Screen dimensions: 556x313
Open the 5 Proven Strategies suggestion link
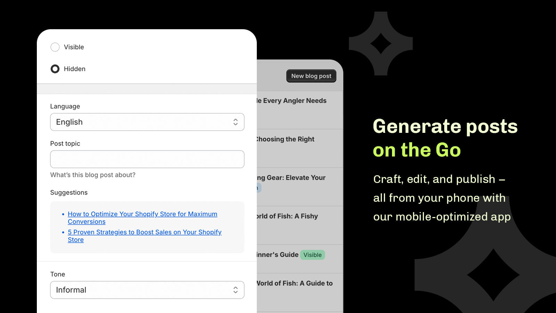pyautogui.click(x=145, y=236)
